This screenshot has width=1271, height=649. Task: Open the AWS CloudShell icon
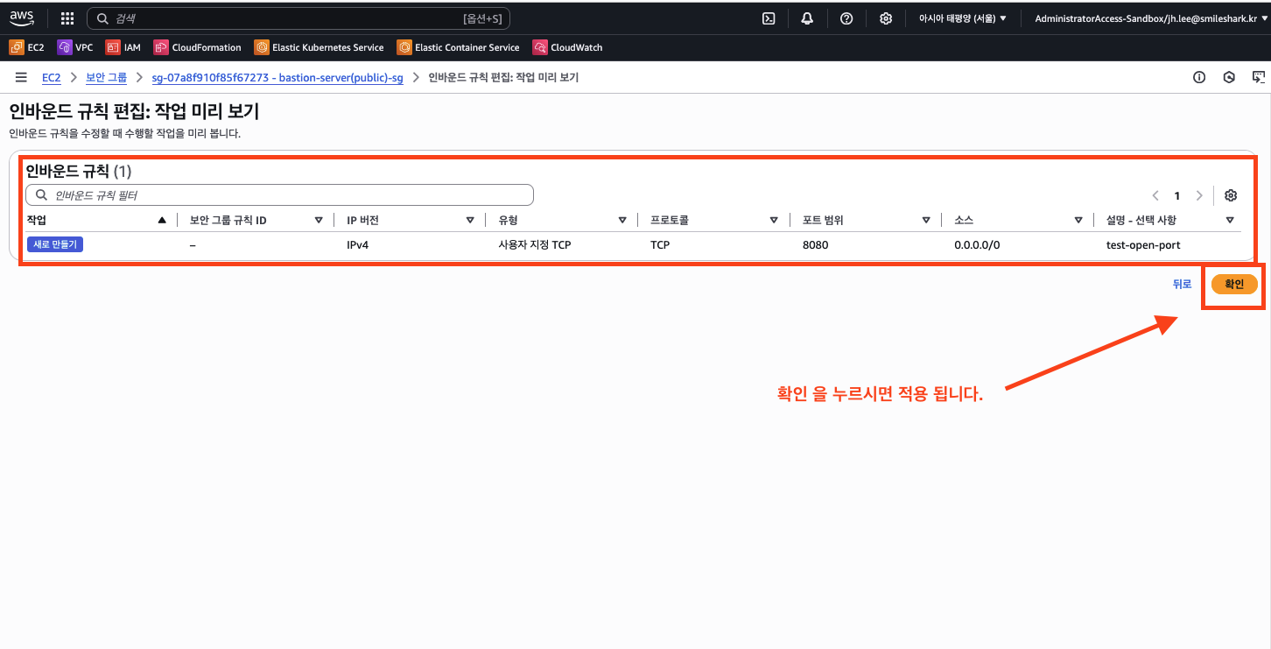click(x=769, y=18)
